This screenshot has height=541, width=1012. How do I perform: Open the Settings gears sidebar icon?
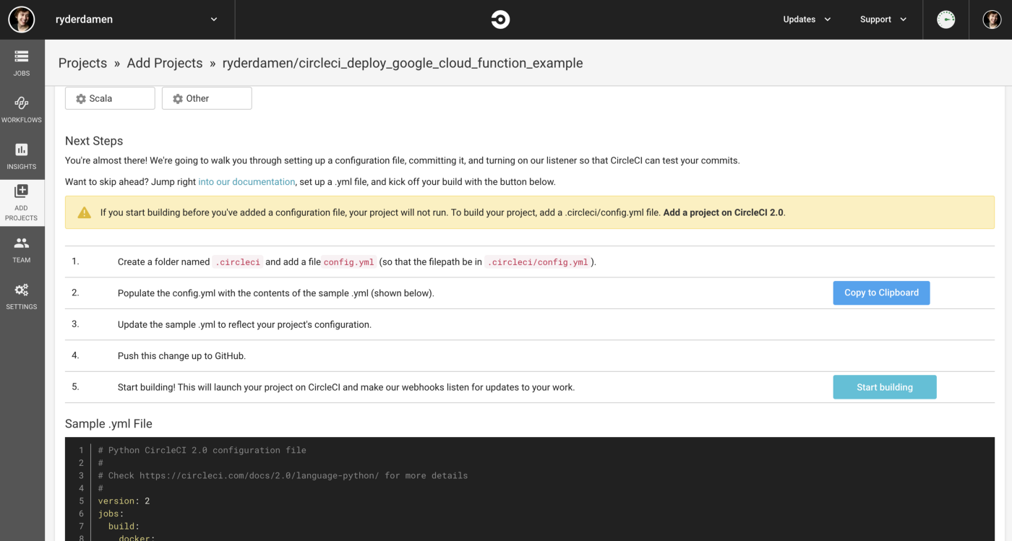click(22, 296)
